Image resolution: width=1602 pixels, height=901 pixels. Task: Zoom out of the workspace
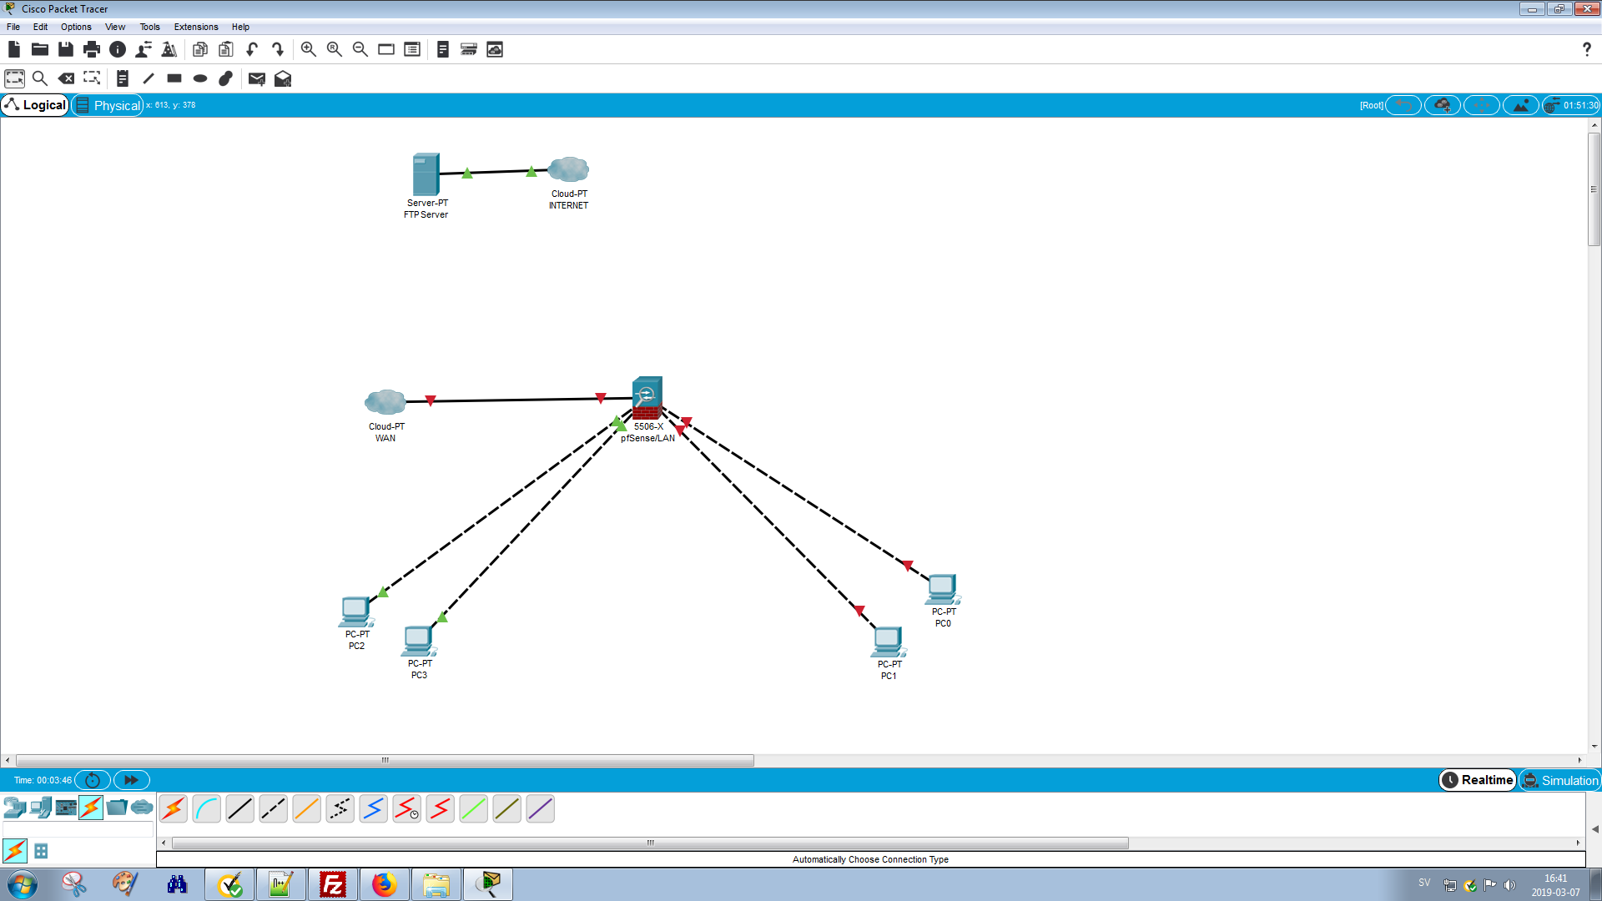pyautogui.click(x=360, y=49)
